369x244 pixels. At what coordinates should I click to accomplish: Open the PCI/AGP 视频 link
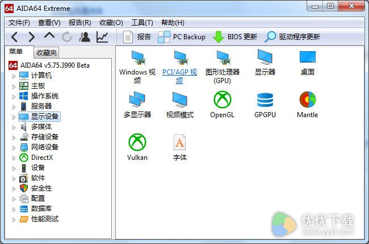tap(180, 67)
